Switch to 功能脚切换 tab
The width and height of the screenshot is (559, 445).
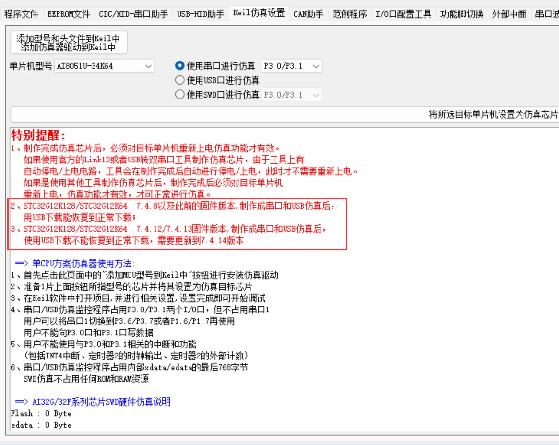coord(462,14)
